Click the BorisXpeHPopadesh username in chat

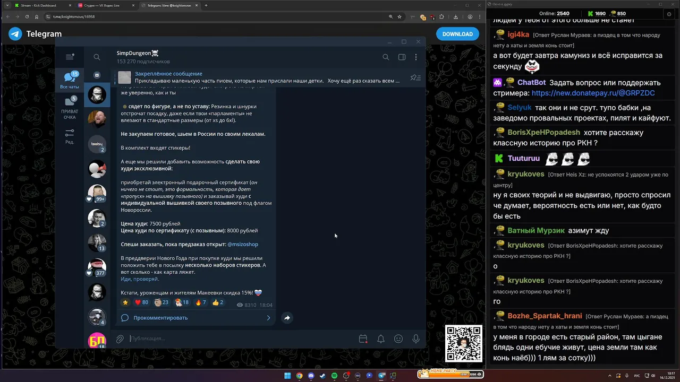point(543,133)
